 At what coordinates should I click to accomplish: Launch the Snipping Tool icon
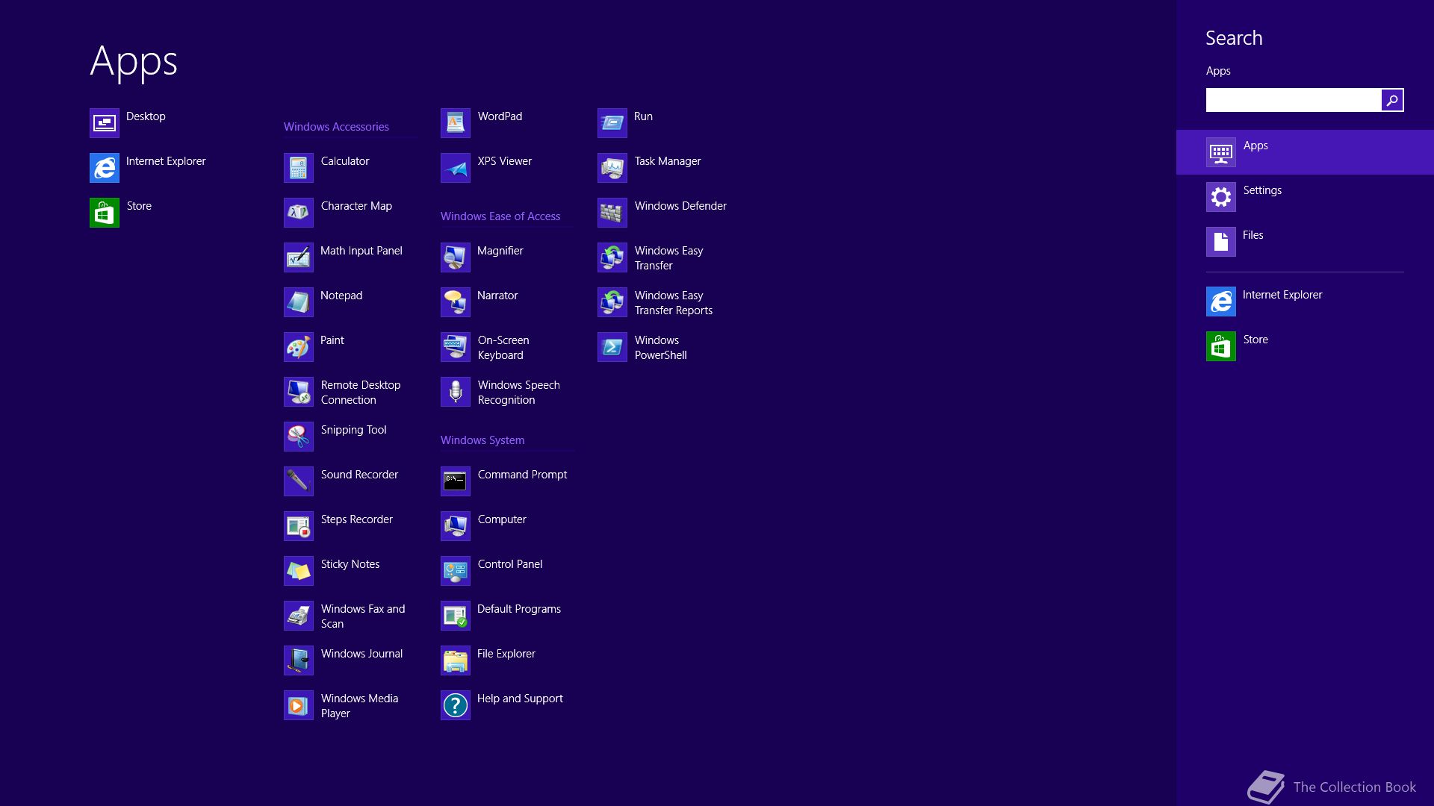point(299,437)
